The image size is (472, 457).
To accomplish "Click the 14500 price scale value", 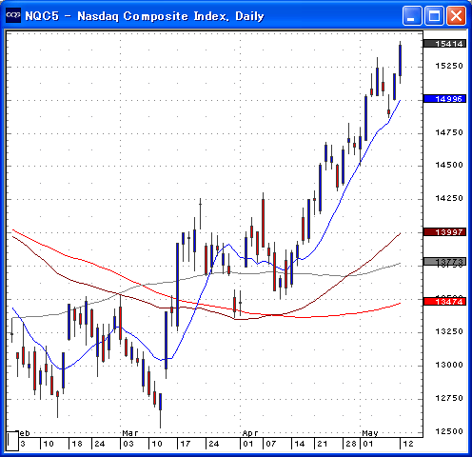I will pyautogui.click(x=449, y=165).
